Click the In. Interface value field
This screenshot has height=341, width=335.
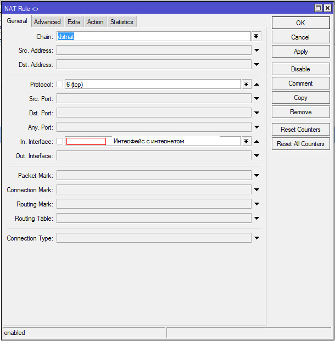point(153,141)
